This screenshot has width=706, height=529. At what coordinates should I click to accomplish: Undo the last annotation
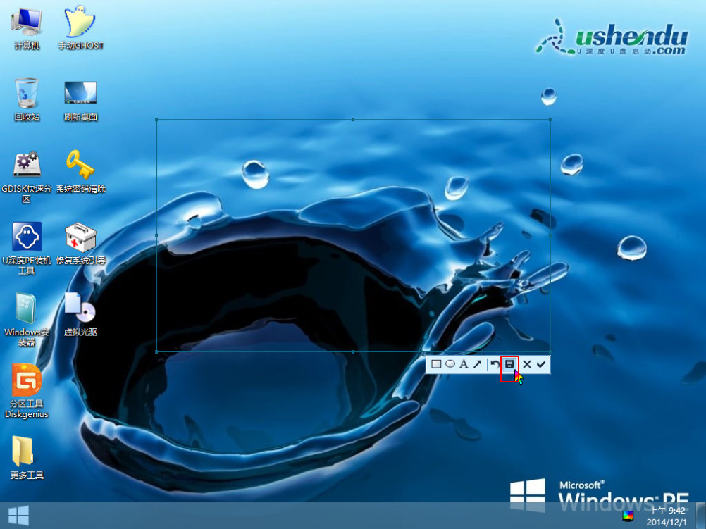tap(495, 364)
